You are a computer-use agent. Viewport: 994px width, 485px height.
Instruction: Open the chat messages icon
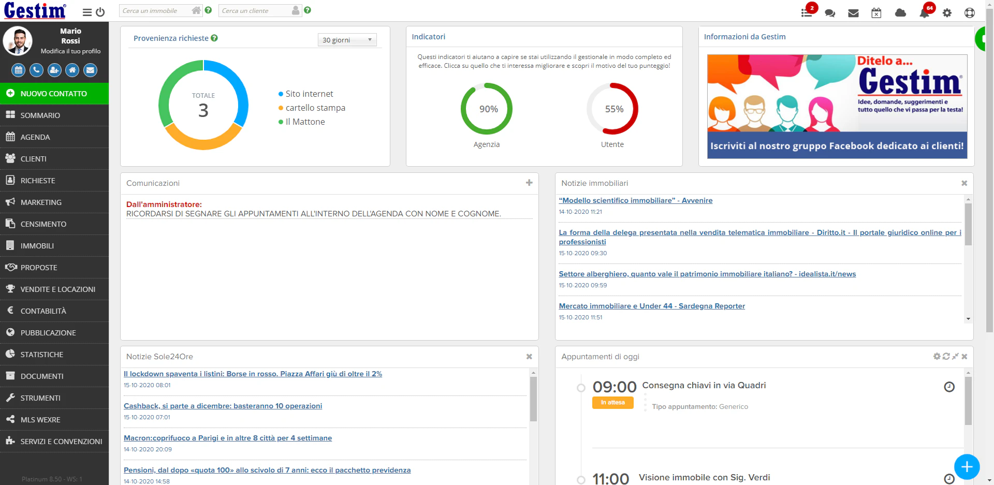point(830,12)
